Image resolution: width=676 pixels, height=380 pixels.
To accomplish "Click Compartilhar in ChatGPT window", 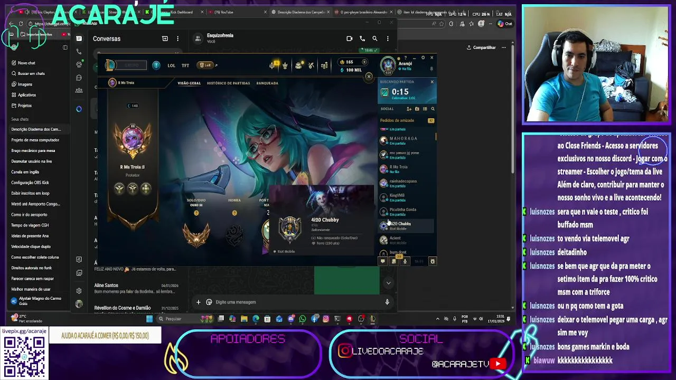I will [481, 47].
